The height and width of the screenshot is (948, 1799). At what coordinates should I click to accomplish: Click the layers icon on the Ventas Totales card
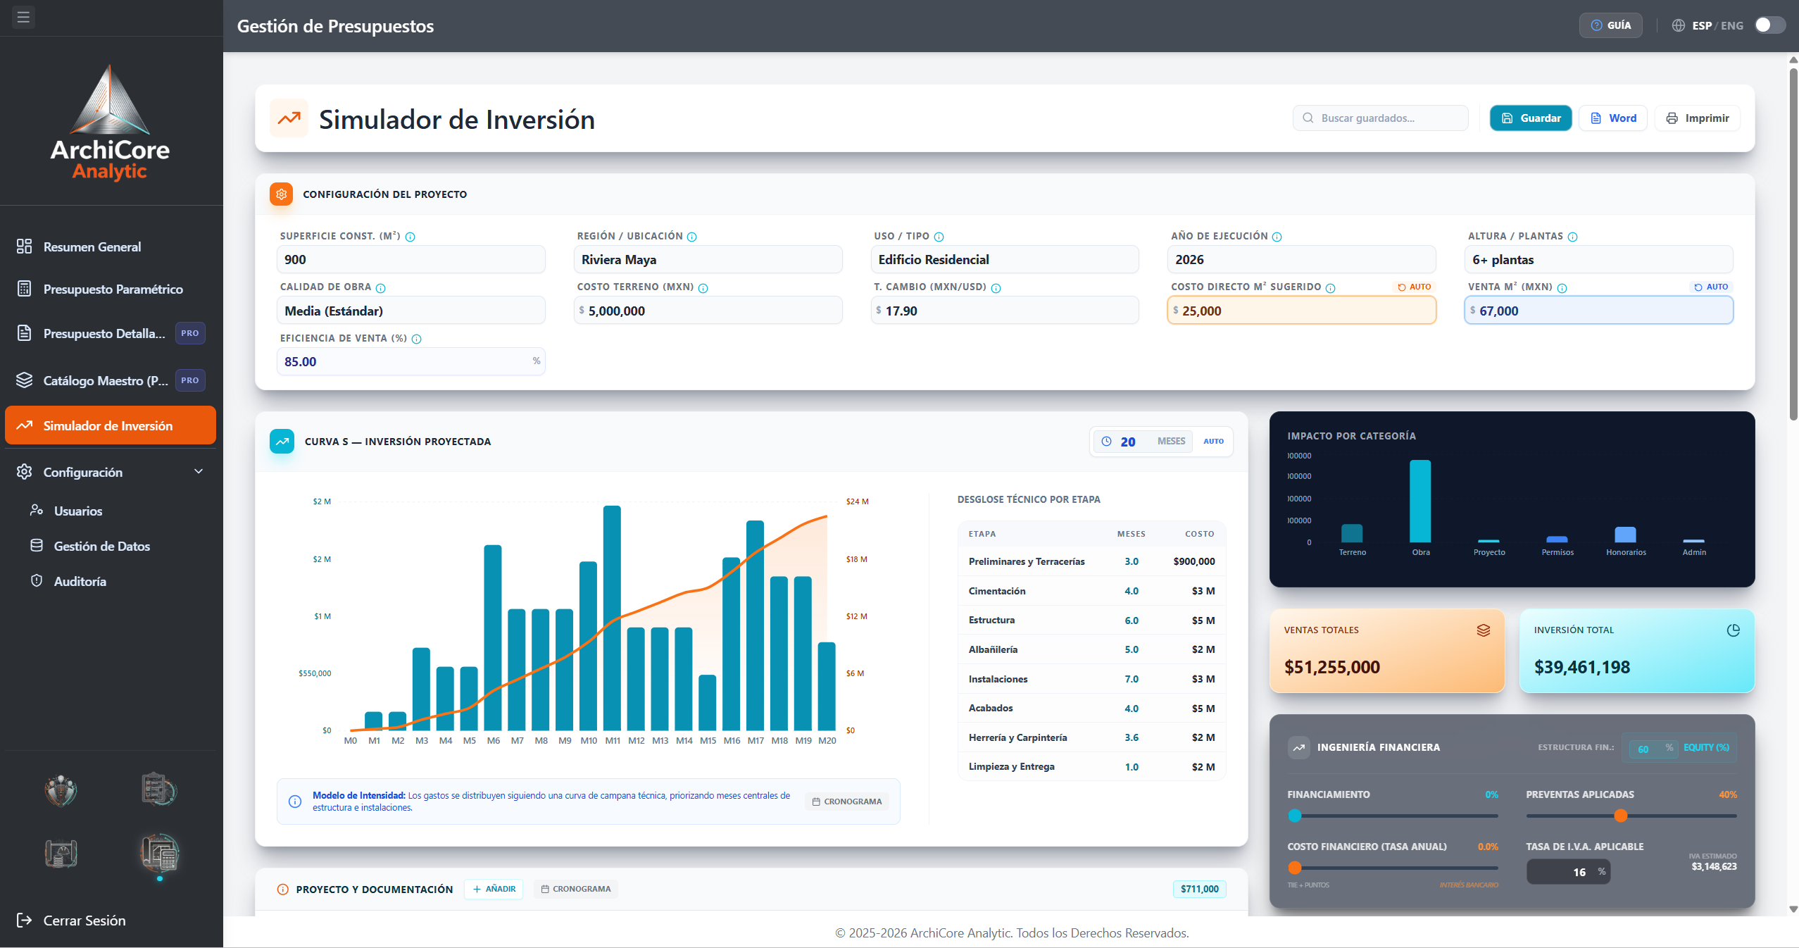click(x=1484, y=630)
